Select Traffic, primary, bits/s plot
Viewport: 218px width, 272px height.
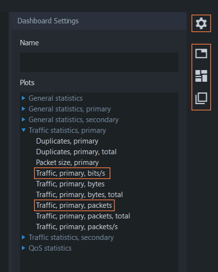click(x=71, y=173)
